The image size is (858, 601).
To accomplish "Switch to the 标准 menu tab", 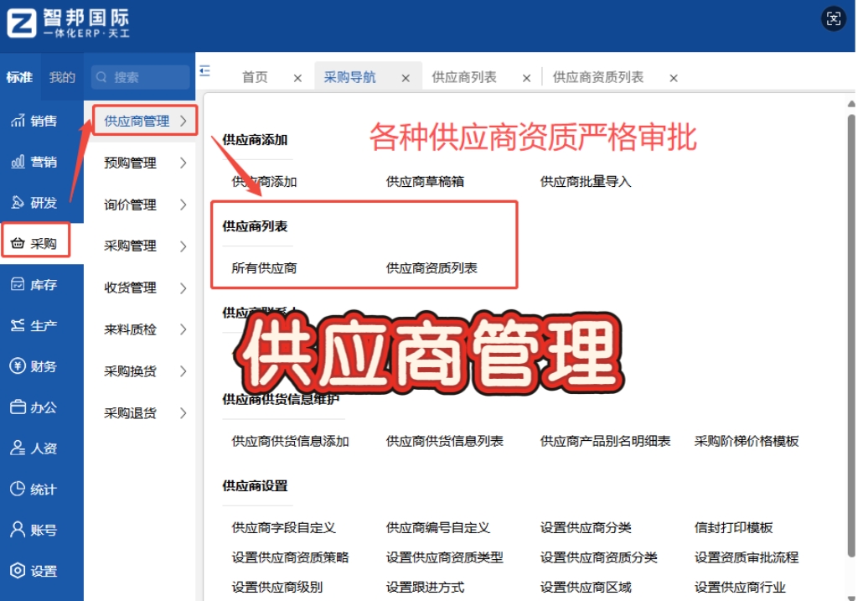I will (x=20, y=77).
